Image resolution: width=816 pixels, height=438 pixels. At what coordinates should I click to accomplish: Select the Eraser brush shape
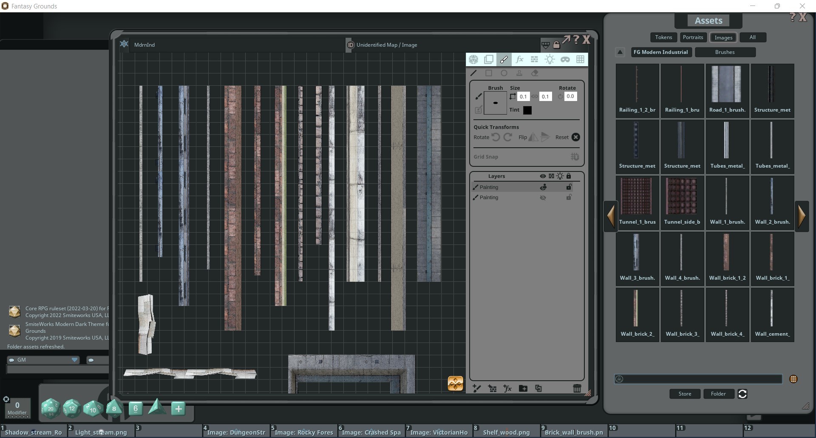[535, 73]
